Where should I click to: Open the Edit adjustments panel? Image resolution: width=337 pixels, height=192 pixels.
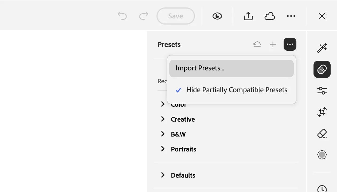[x=322, y=91]
